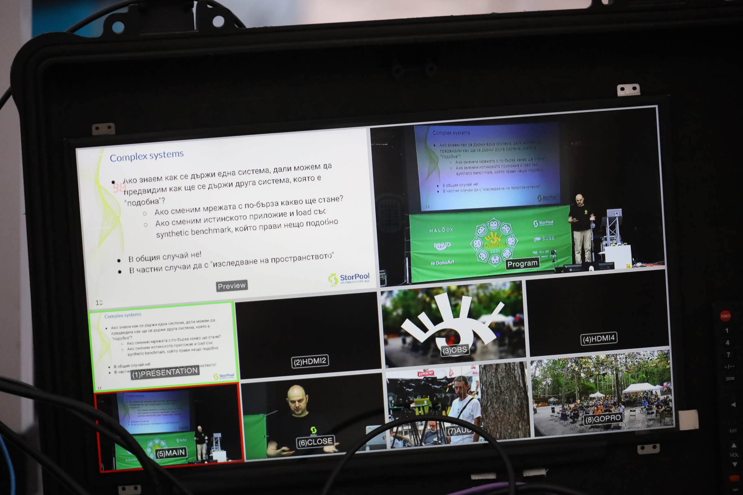Click "synthetic benchmark" line in the Preview slide
The height and width of the screenshot is (495, 743).
point(247,228)
